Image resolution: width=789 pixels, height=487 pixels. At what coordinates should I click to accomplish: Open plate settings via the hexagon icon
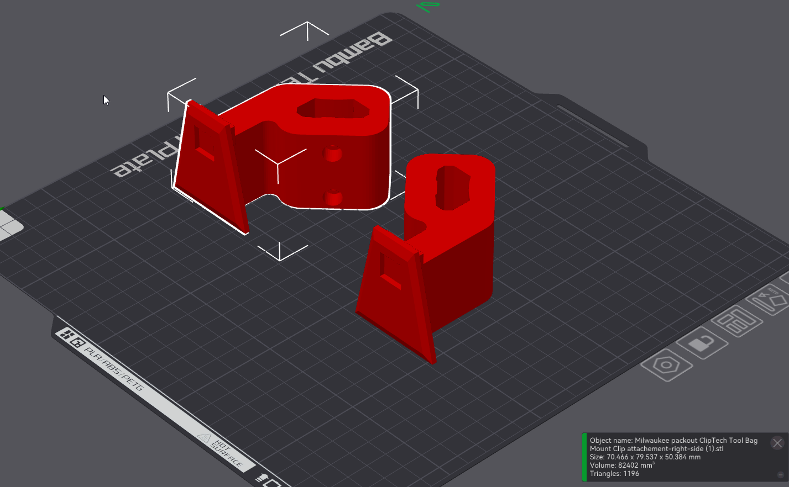coord(666,365)
